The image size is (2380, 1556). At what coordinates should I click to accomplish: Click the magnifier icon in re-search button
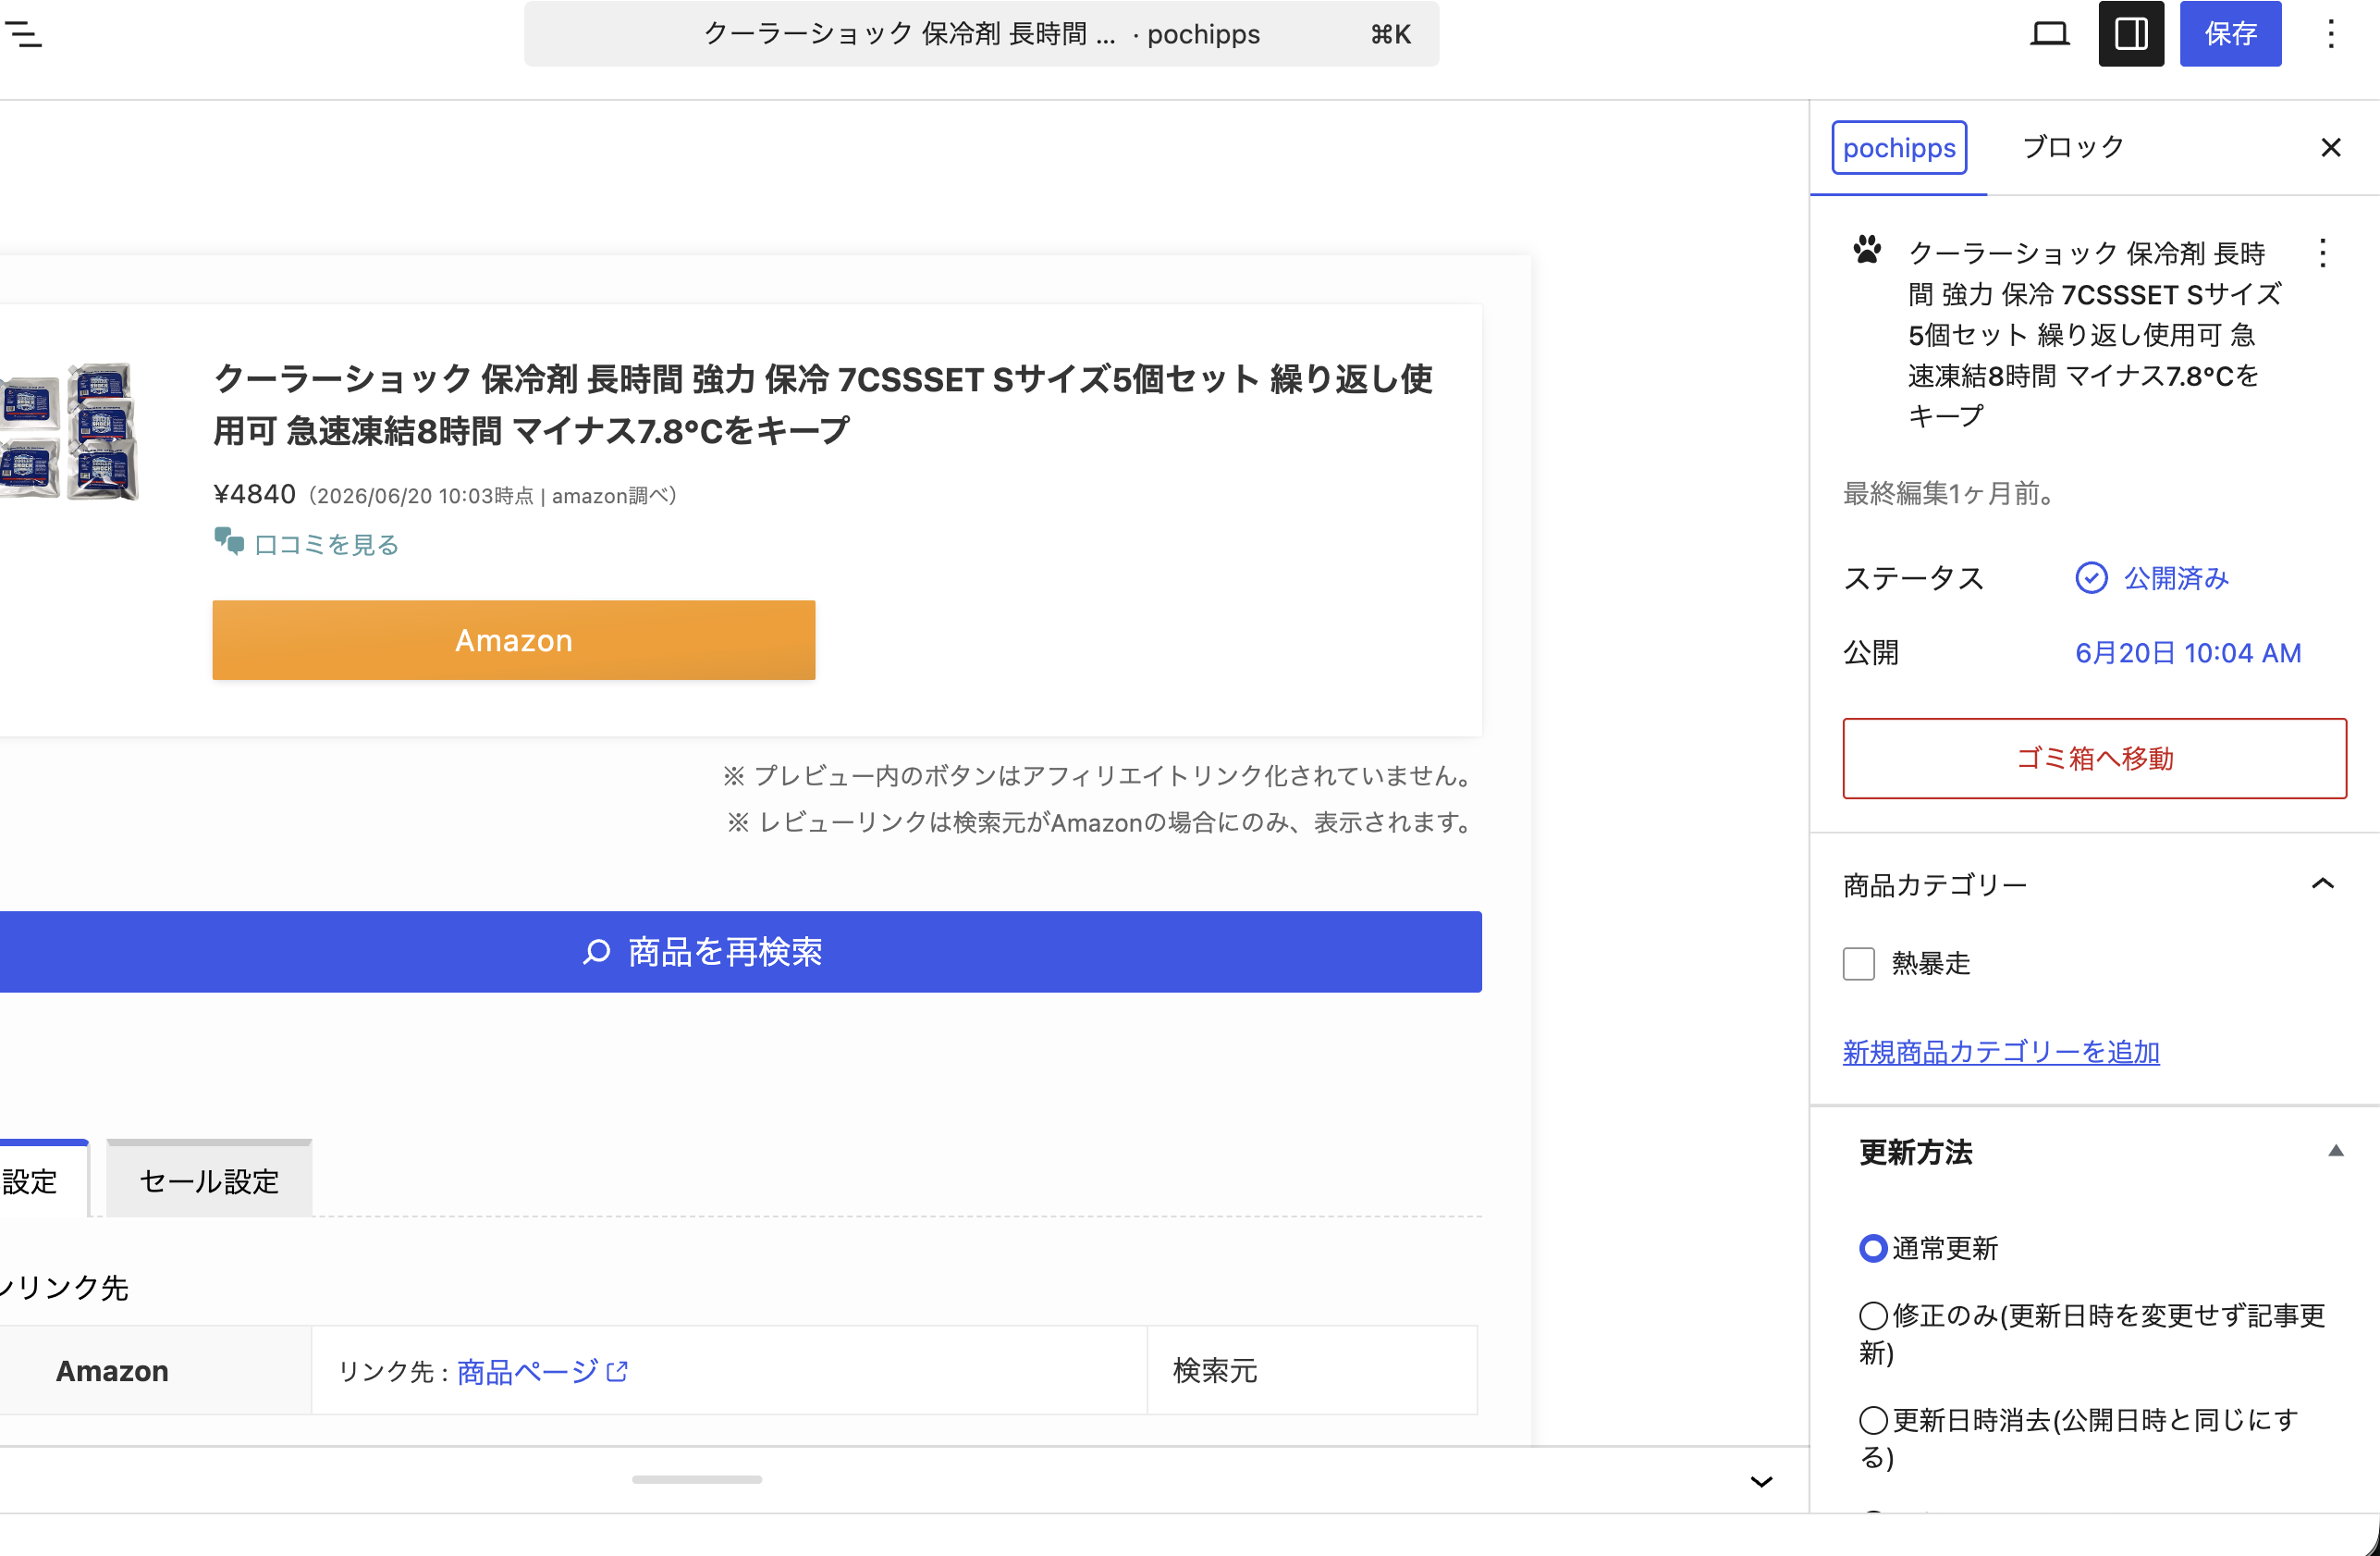tap(596, 952)
